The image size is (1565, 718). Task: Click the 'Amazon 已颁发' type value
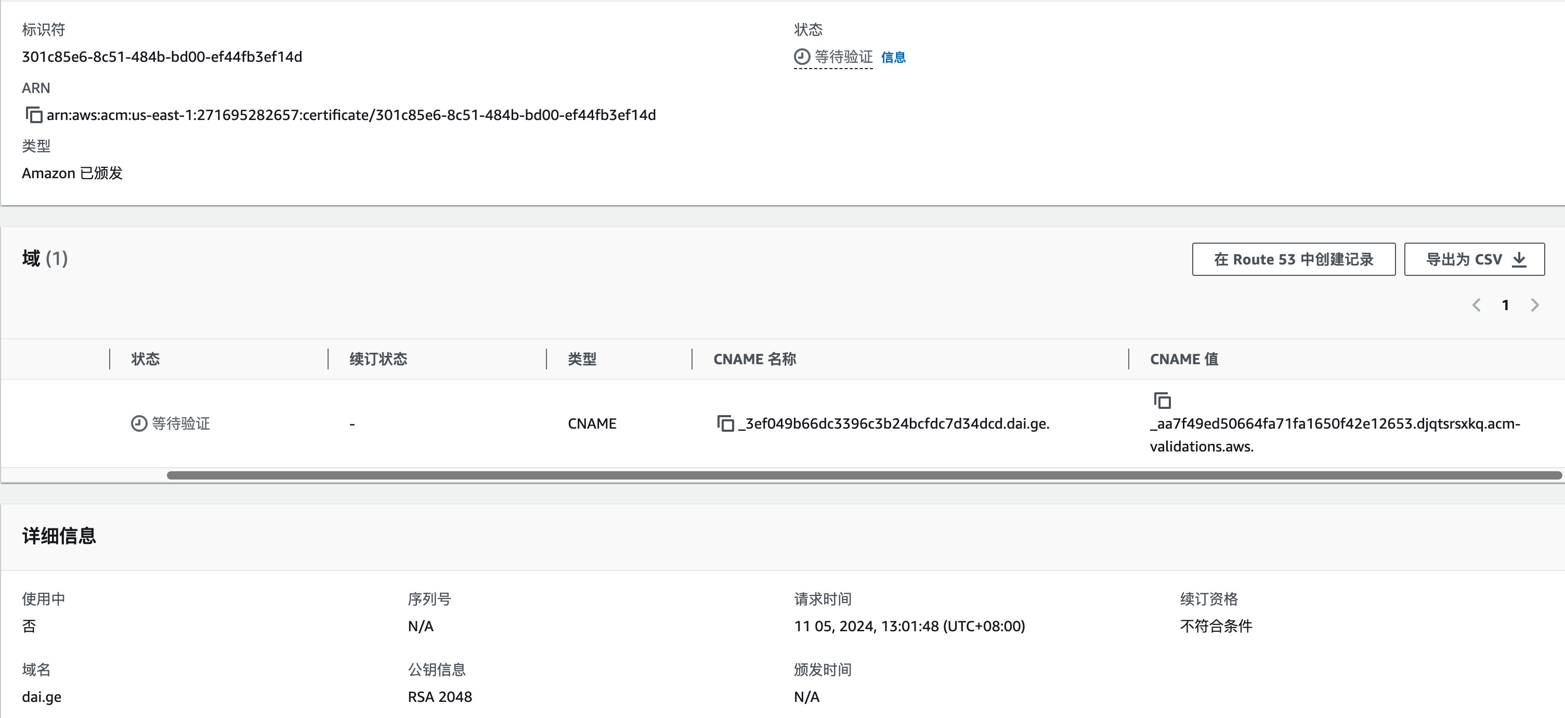72,173
